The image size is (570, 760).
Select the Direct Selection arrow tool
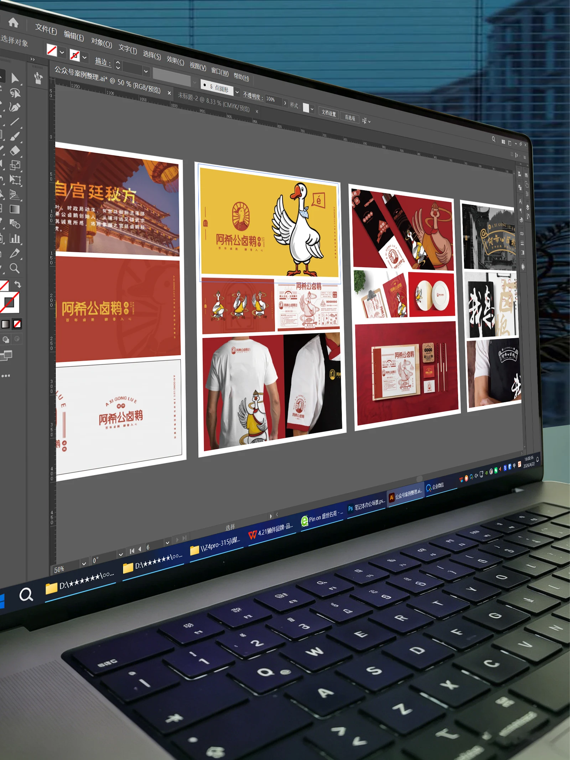tap(15, 78)
